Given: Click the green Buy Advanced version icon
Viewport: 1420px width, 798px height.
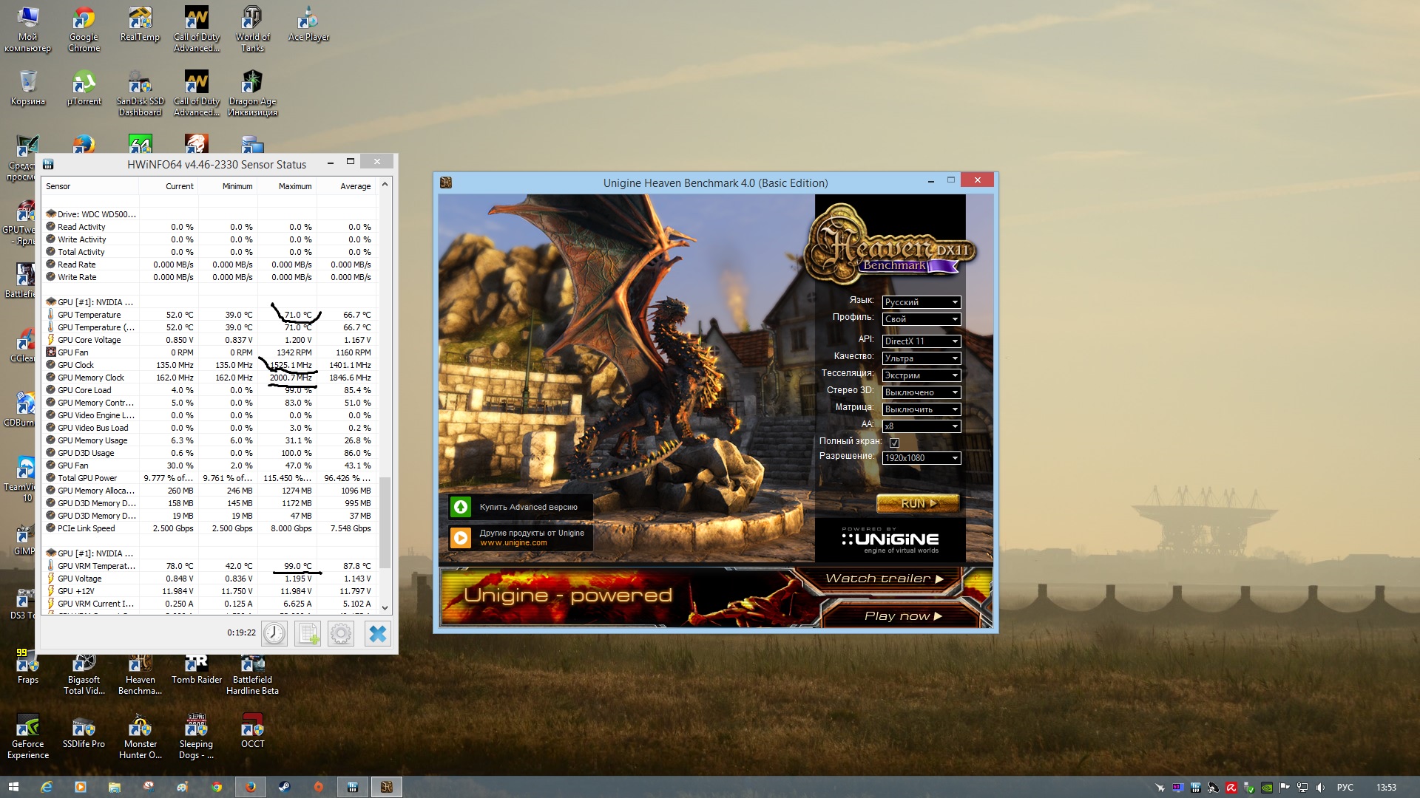Looking at the screenshot, I should point(461,507).
